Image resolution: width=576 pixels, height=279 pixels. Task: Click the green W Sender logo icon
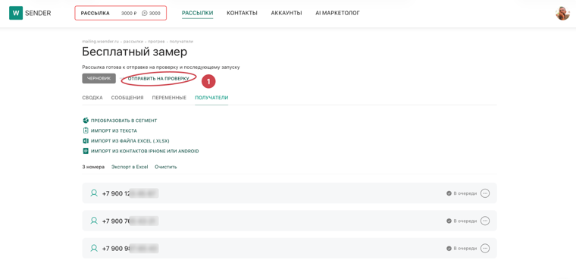16,13
